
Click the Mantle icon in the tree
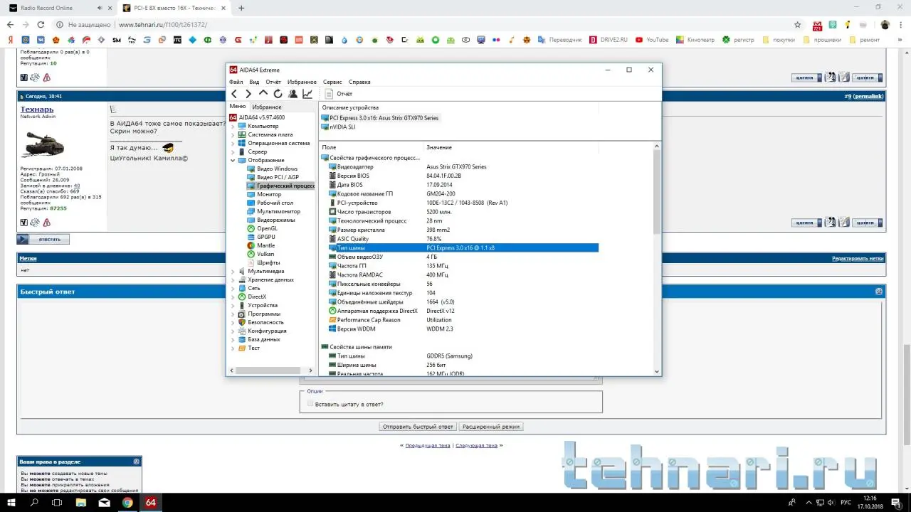251,245
